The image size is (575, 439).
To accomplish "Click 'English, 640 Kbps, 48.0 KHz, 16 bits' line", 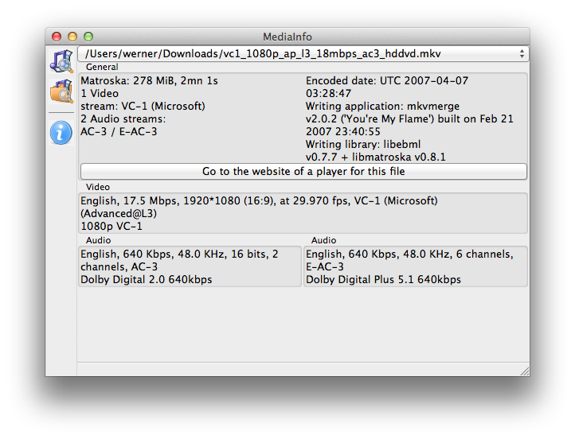I will [179, 254].
